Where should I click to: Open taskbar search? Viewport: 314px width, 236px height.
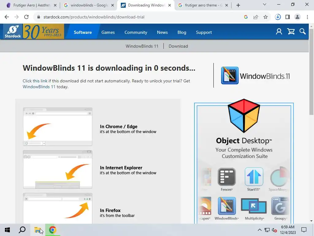tap(22, 230)
